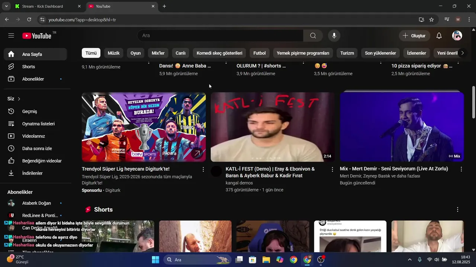Click the YouTube search input field
476x267 pixels.
point(220,36)
